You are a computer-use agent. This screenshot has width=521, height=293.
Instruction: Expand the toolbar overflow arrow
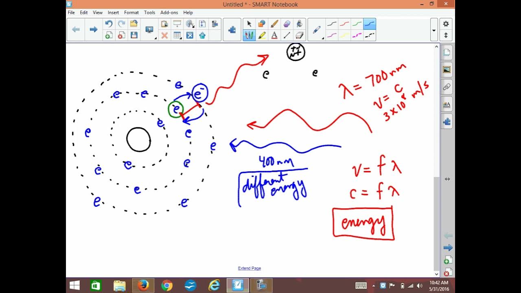click(434, 30)
